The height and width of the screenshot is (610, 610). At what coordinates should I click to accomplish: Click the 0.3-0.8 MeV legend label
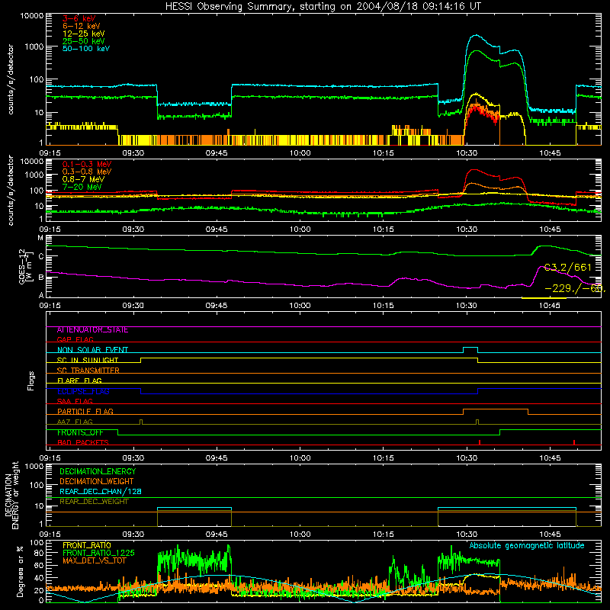point(87,172)
